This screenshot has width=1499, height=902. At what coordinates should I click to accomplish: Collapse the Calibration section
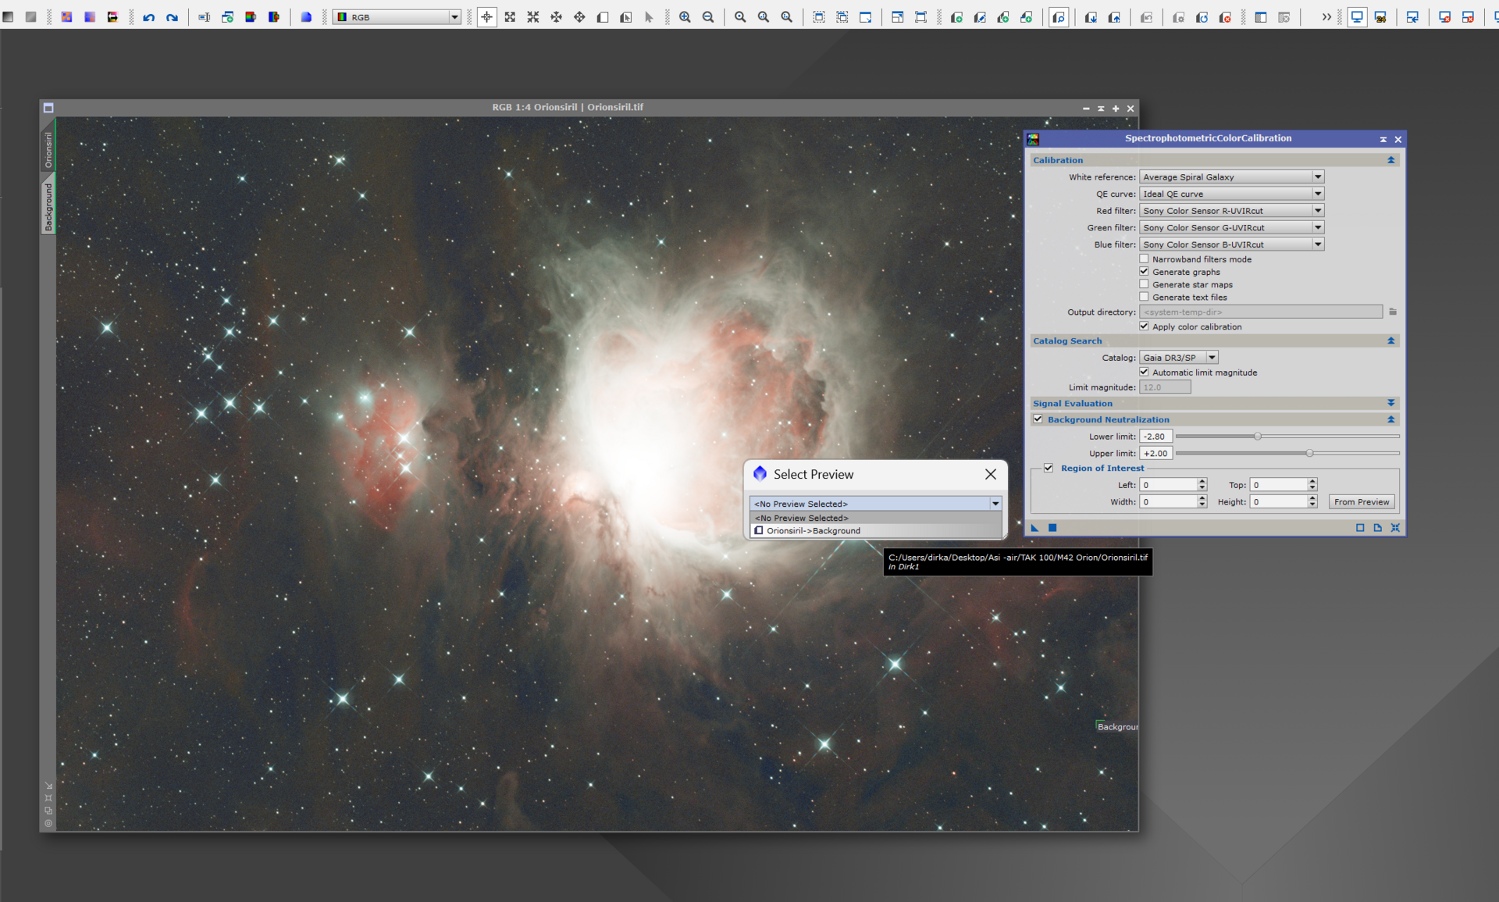[1391, 160]
